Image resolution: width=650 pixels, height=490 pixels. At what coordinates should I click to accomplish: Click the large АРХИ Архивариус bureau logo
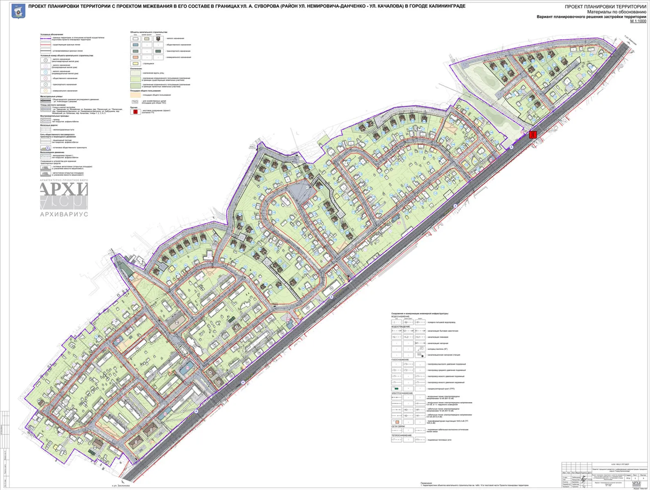pyautogui.click(x=63, y=197)
